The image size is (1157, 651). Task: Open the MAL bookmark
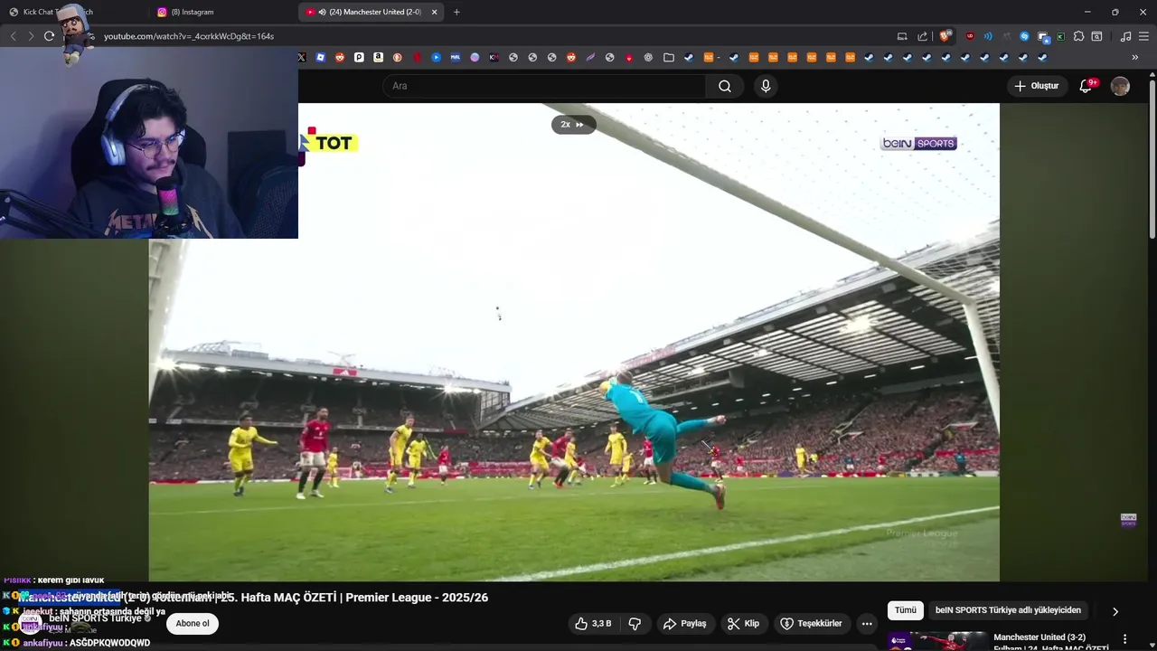point(456,57)
